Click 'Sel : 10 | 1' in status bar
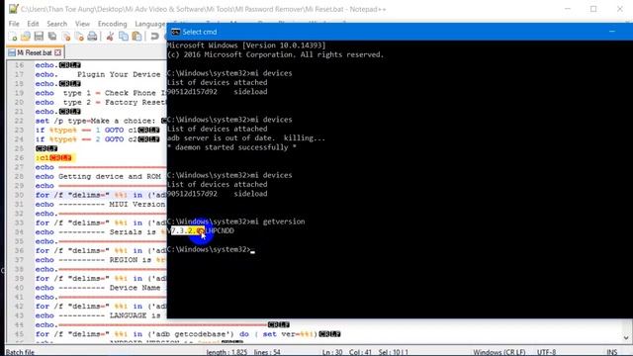This screenshot has height=356, width=633. [393, 352]
